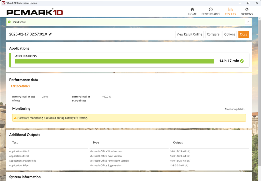Click the Home house icon
The height and width of the screenshot is (181, 261).
(x=192, y=9)
